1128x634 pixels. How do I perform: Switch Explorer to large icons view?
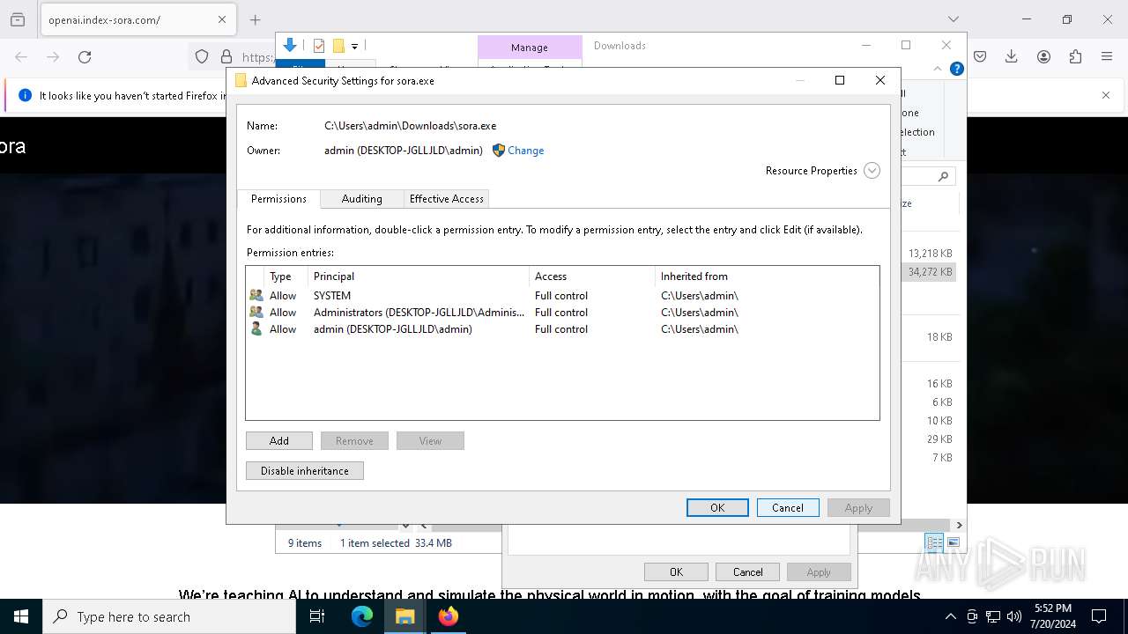tap(954, 542)
